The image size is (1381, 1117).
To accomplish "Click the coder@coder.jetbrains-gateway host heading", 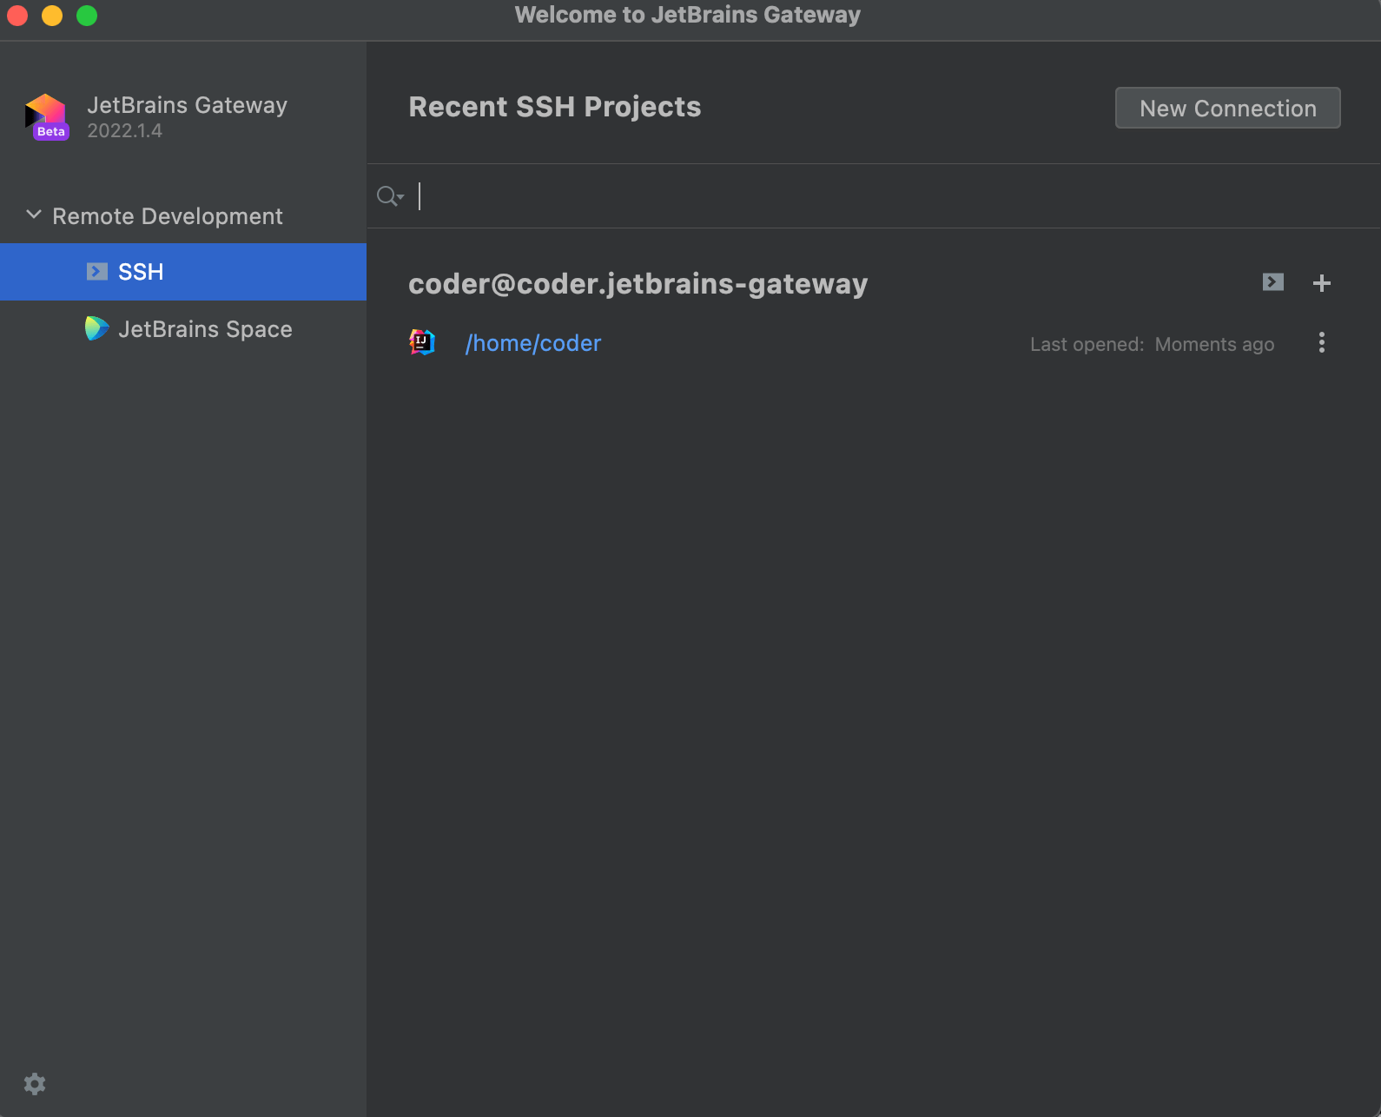I will click(638, 284).
